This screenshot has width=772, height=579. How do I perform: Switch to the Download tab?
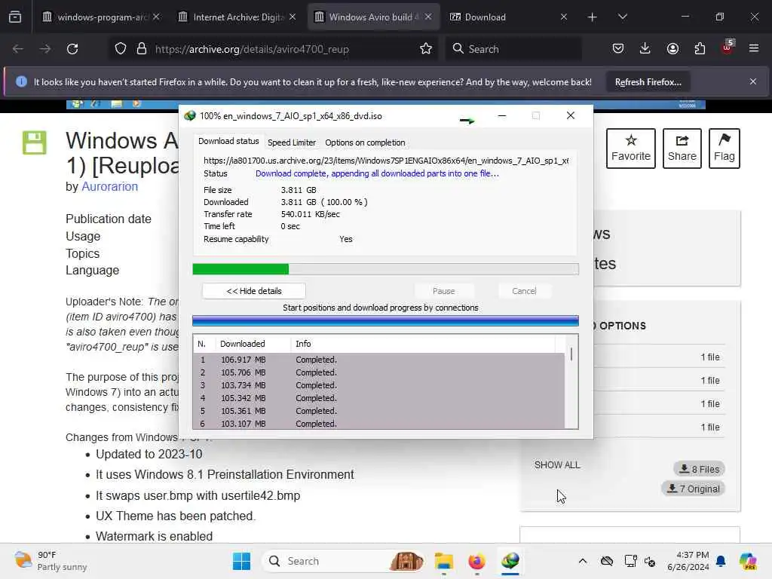(x=509, y=17)
